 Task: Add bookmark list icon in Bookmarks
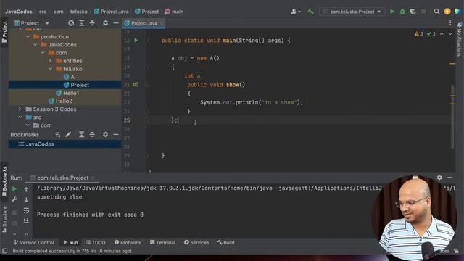(x=58, y=135)
